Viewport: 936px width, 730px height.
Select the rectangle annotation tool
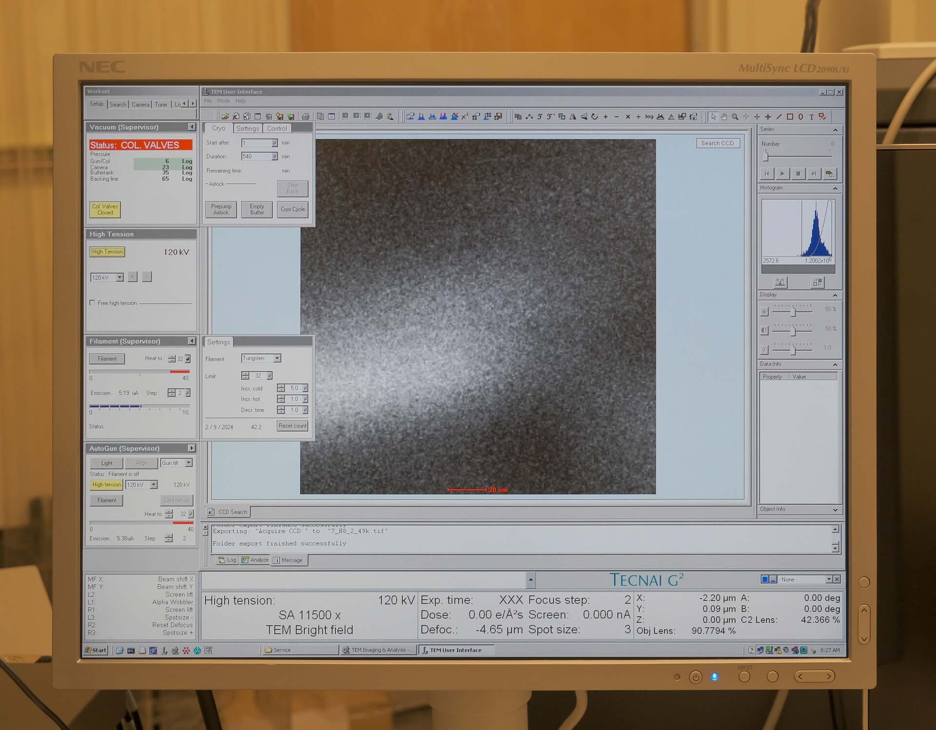click(x=790, y=117)
